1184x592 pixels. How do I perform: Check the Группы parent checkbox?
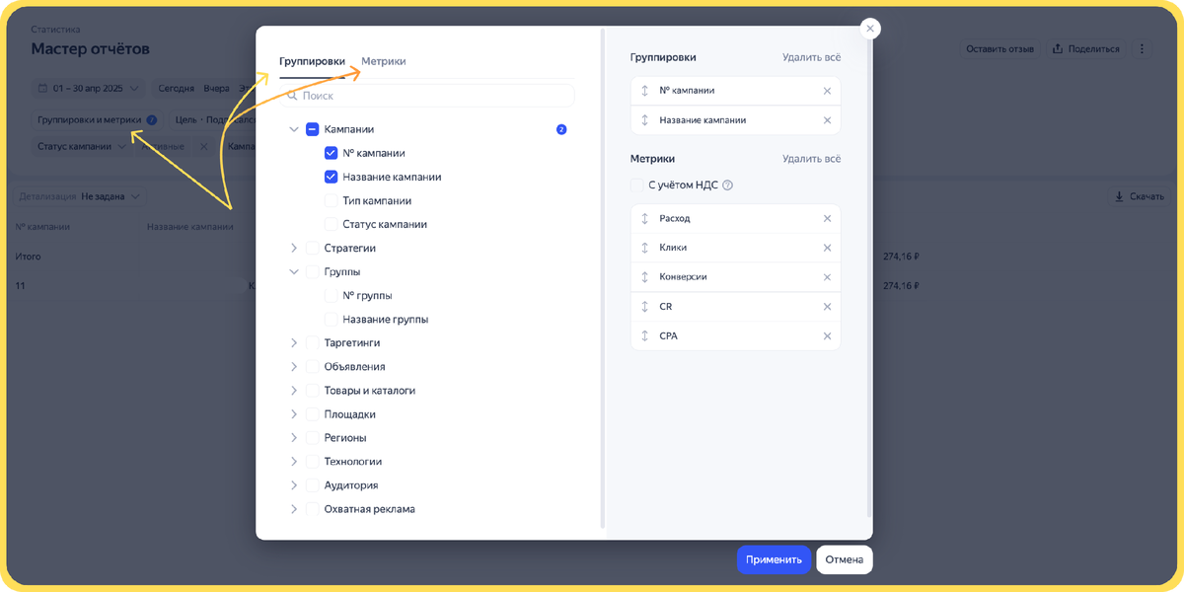pos(312,271)
